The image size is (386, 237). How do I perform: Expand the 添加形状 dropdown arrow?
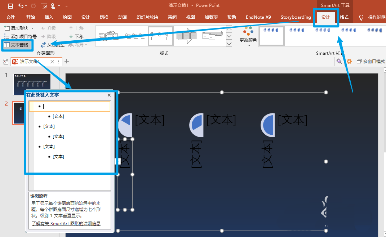pyautogui.click(x=32, y=28)
